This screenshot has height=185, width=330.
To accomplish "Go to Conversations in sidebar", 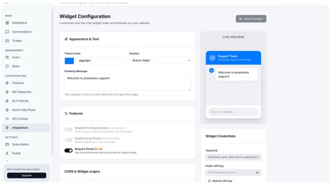I will click(22, 32).
